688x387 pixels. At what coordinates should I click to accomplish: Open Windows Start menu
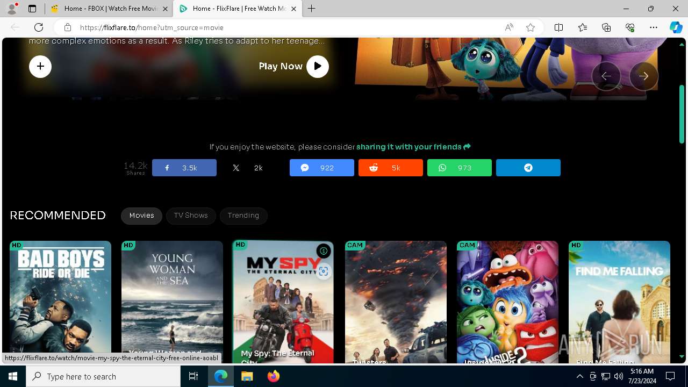click(x=13, y=376)
